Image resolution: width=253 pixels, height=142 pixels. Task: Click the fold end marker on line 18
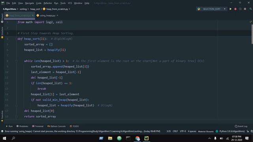16,116
